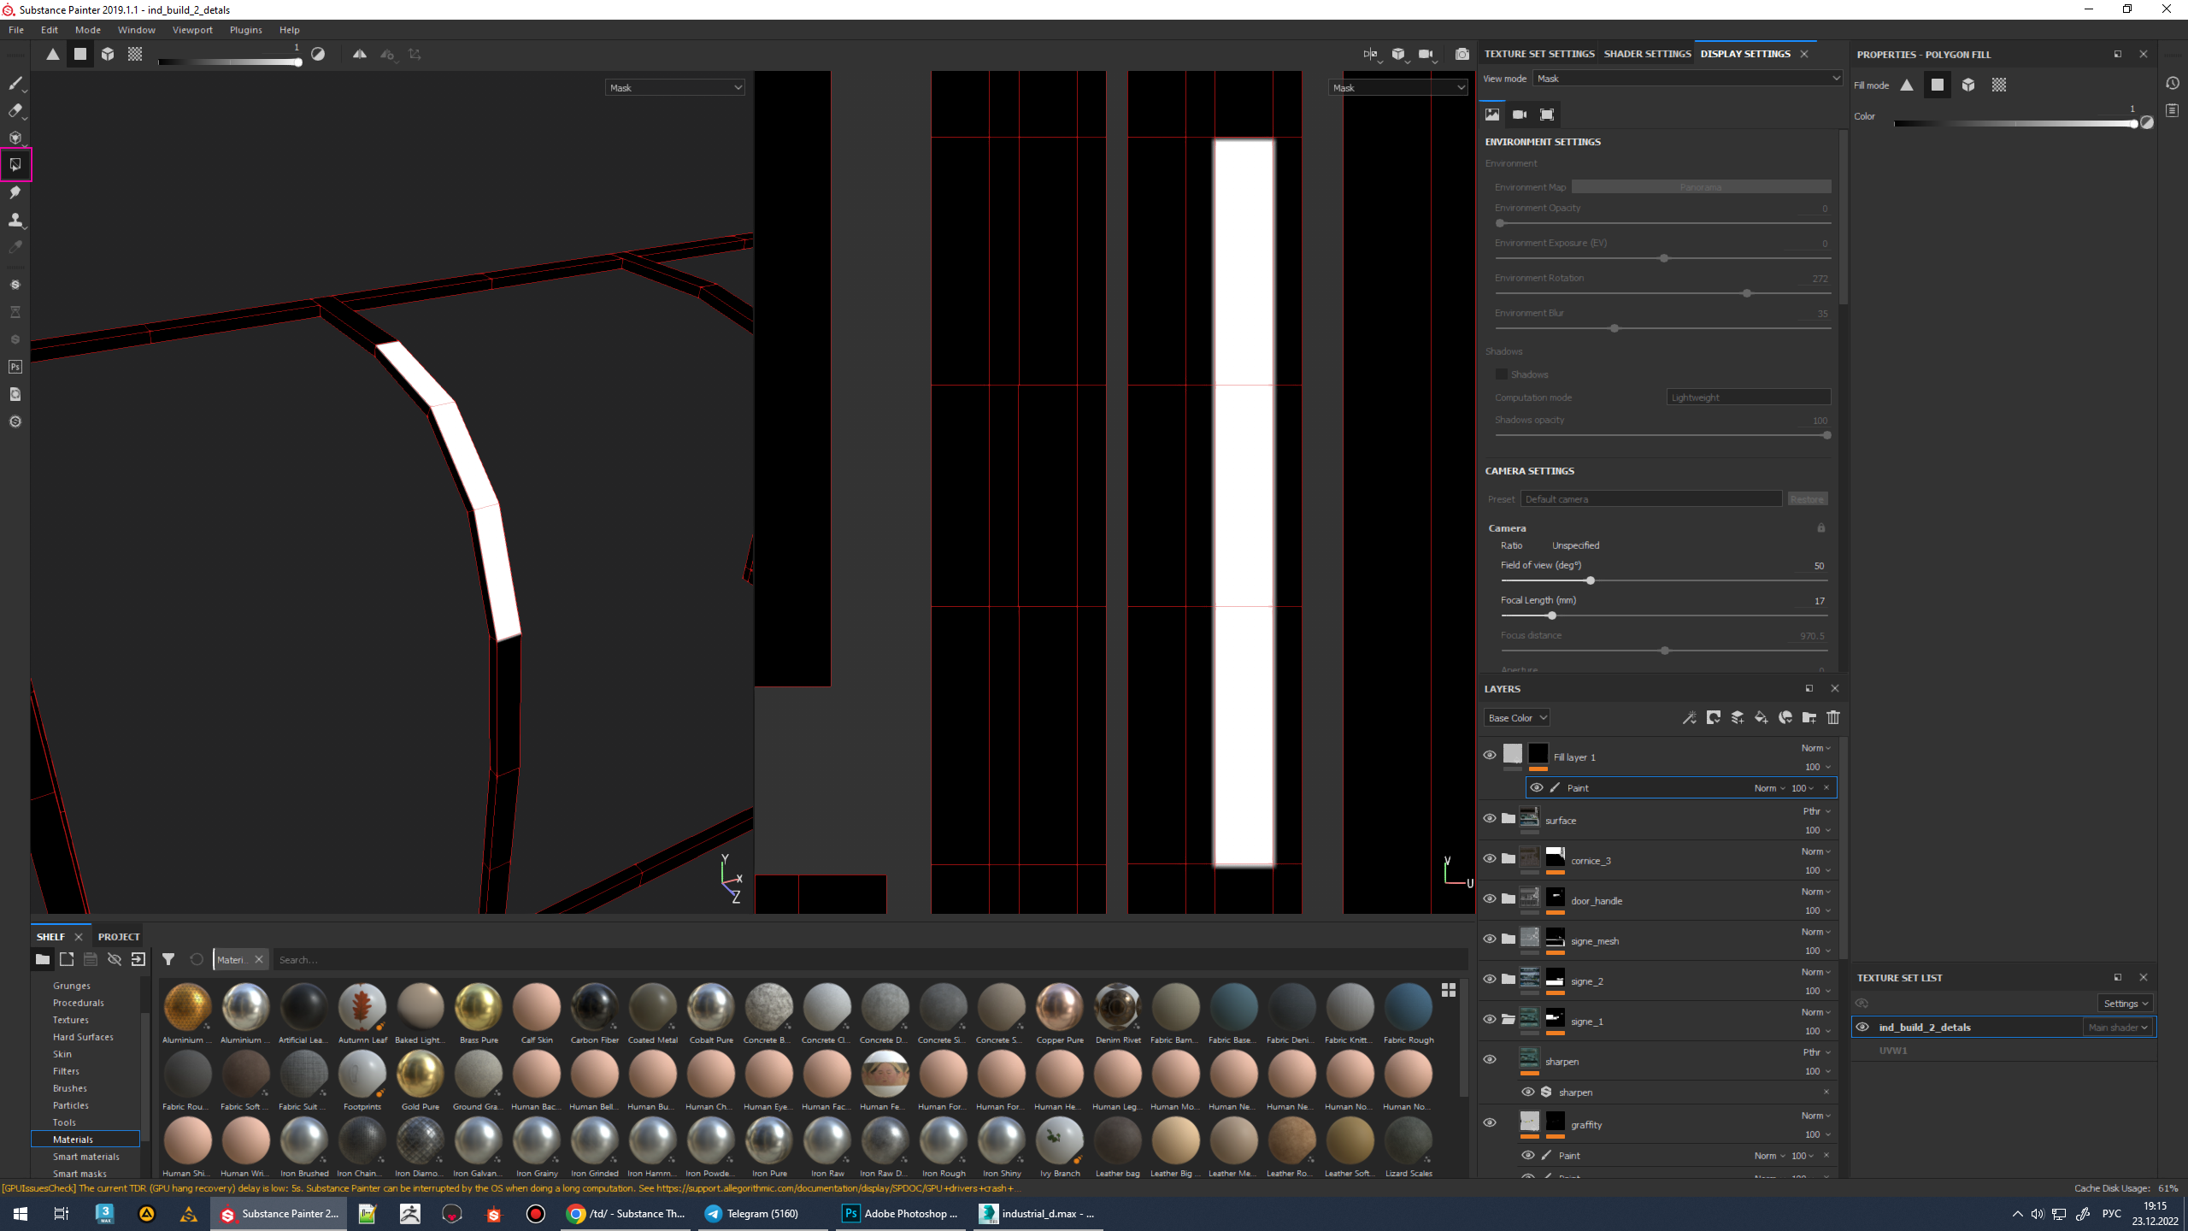The width and height of the screenshot is (2188, 1231).
Task: Open Texture Set List Settings dropdown
Action: point(2125,1004)
